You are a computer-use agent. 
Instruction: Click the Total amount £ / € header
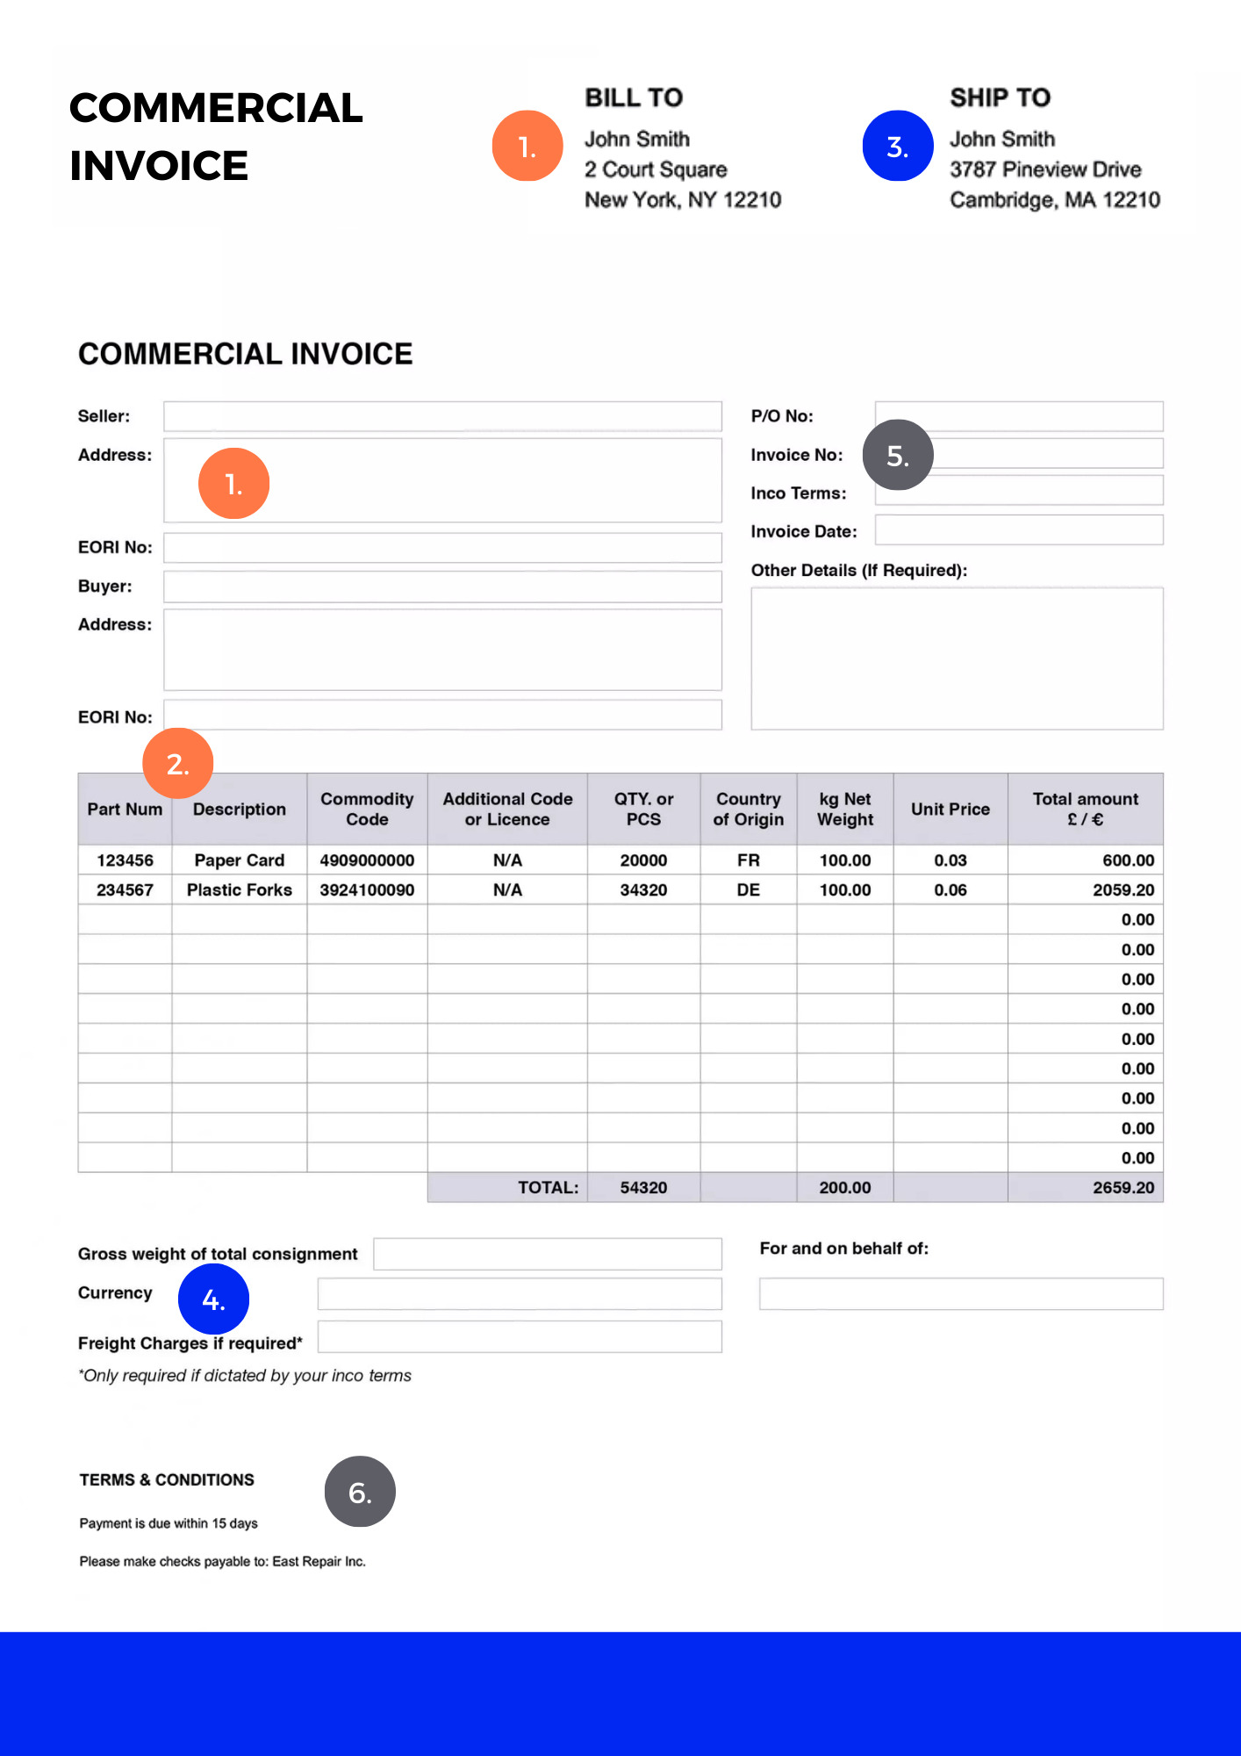pyautogui.click(x=1086, y=810)
